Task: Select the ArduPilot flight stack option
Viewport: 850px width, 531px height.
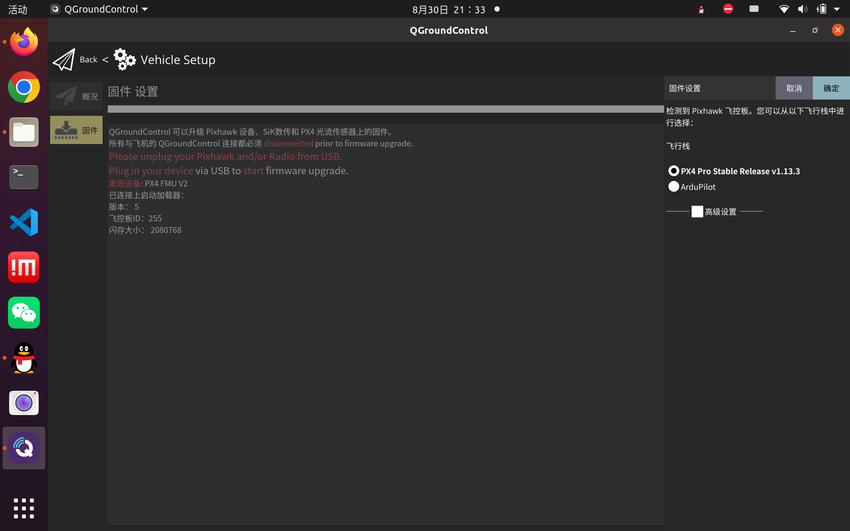Action: (673, 187)
